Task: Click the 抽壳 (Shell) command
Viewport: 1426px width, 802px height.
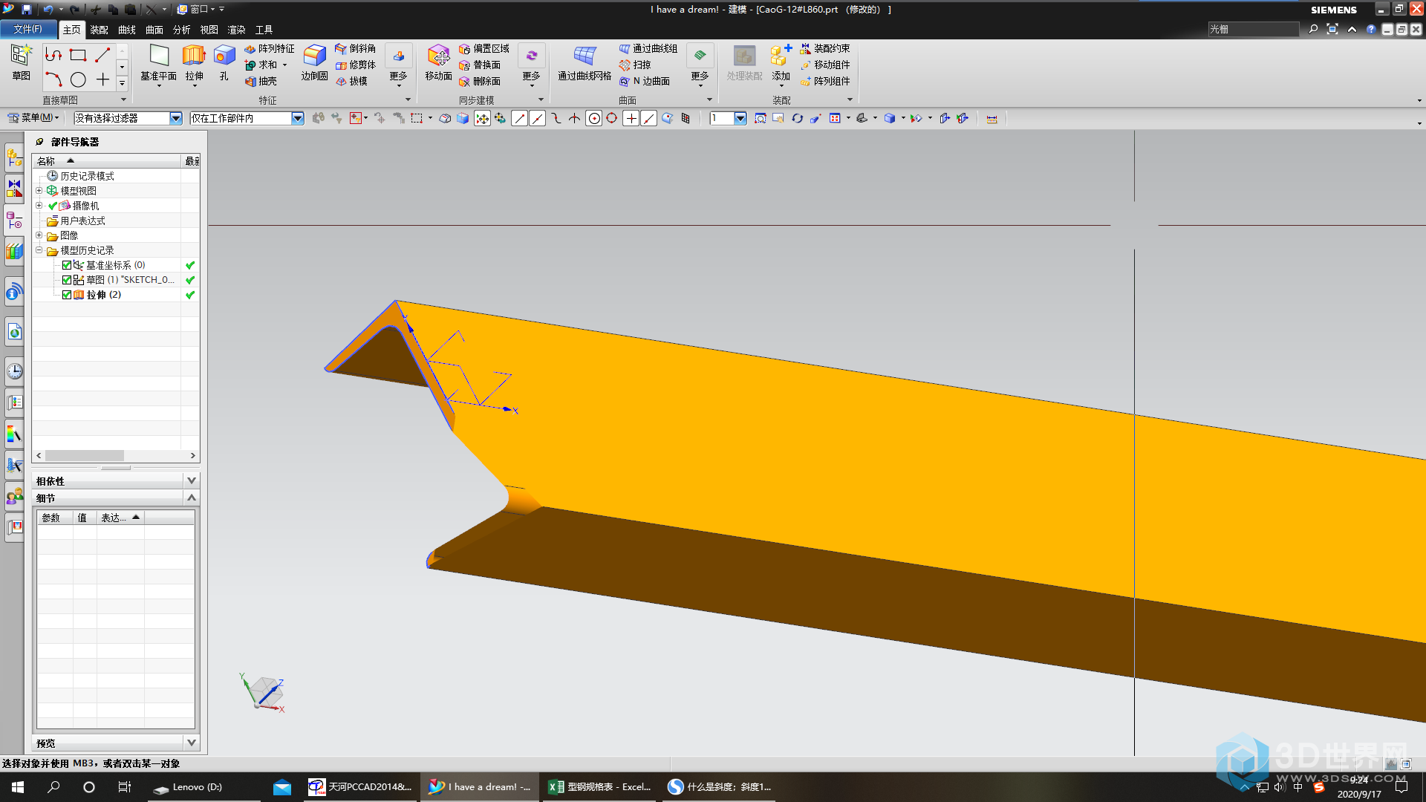Action: coord(261,81)
